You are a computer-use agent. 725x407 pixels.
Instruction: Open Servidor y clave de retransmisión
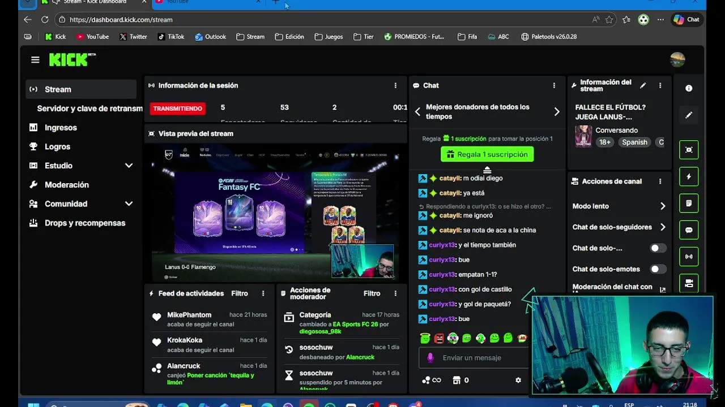[x=89, y=109]
